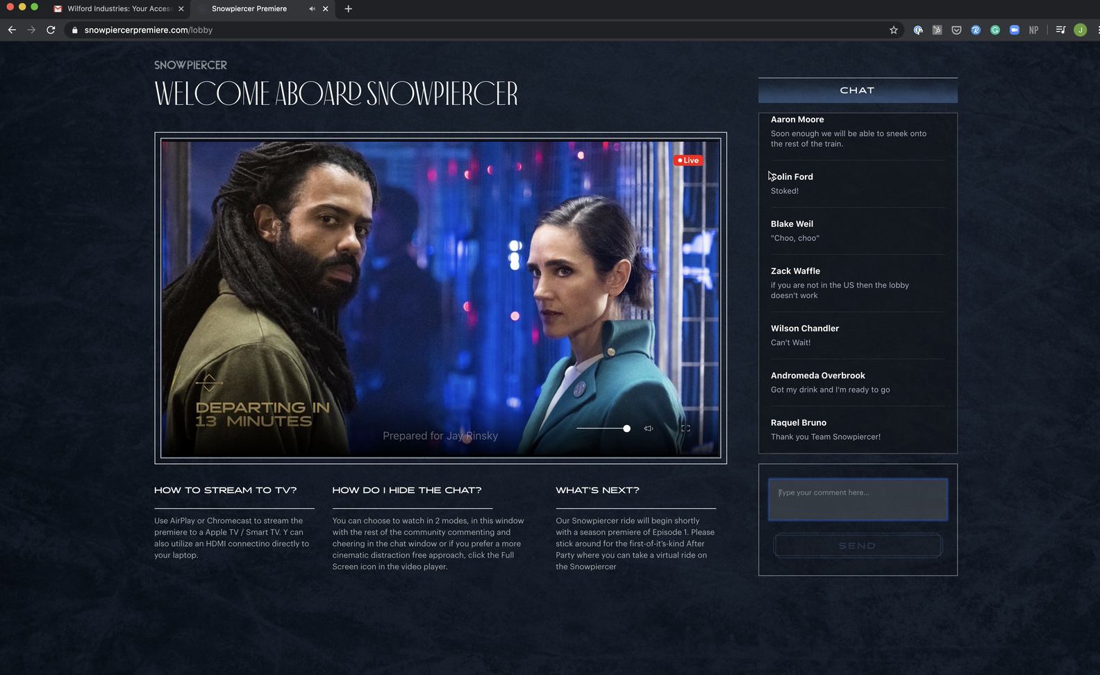Open the Zoom extension icon
1100x675 pixels.
pyautogui.click(x=1015, y=30)
